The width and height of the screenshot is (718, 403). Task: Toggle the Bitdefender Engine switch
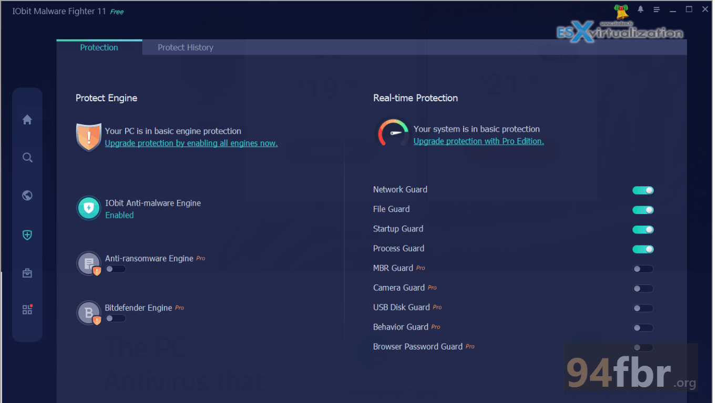pos(116,319)
